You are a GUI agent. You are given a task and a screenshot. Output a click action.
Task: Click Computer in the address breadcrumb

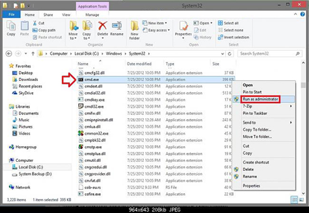(x=58, y=53)
